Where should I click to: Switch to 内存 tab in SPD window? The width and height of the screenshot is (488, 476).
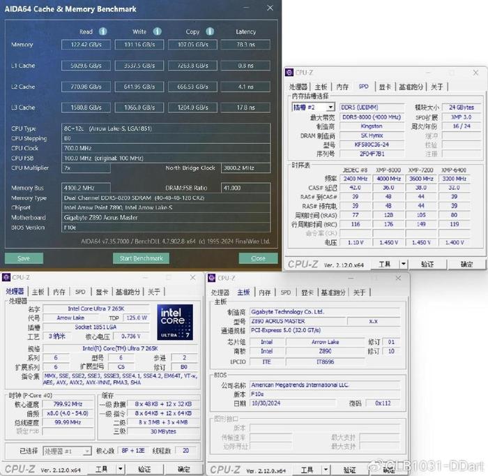click(342, 87)
